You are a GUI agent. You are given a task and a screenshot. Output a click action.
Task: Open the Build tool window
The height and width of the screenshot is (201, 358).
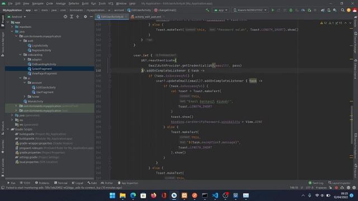92,183
